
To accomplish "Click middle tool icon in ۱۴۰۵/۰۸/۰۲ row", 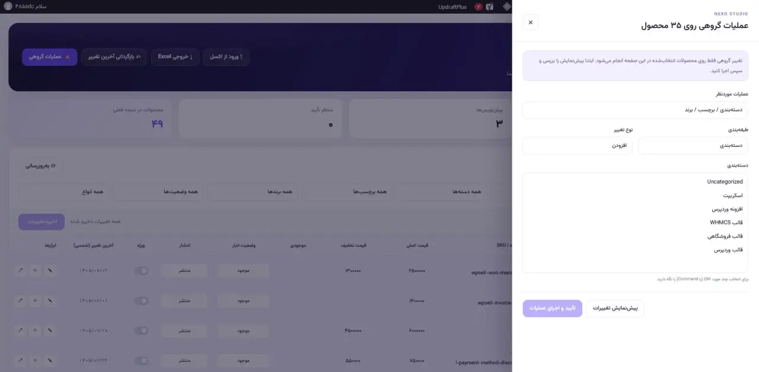I will (x=36, y=271).
